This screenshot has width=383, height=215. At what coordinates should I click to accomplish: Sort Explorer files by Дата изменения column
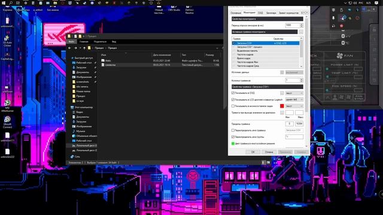click(x=162, y=55)
